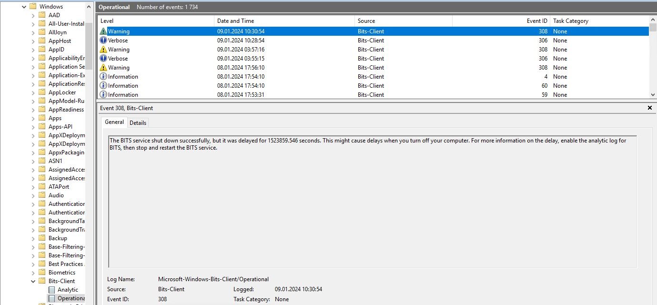Expand the AppLocker tree node
Screen dimensions: 657x305
33,92
